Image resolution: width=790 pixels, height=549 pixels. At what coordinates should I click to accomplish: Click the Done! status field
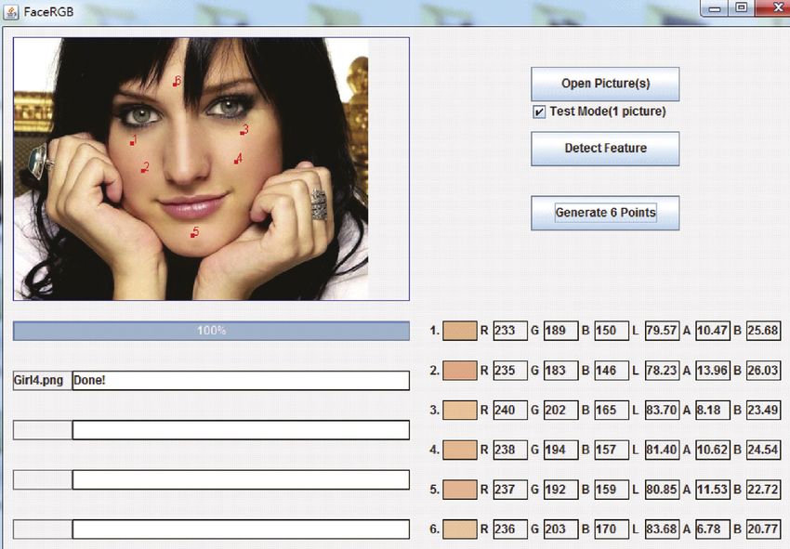pyautogui.click(x=241, y=380)
